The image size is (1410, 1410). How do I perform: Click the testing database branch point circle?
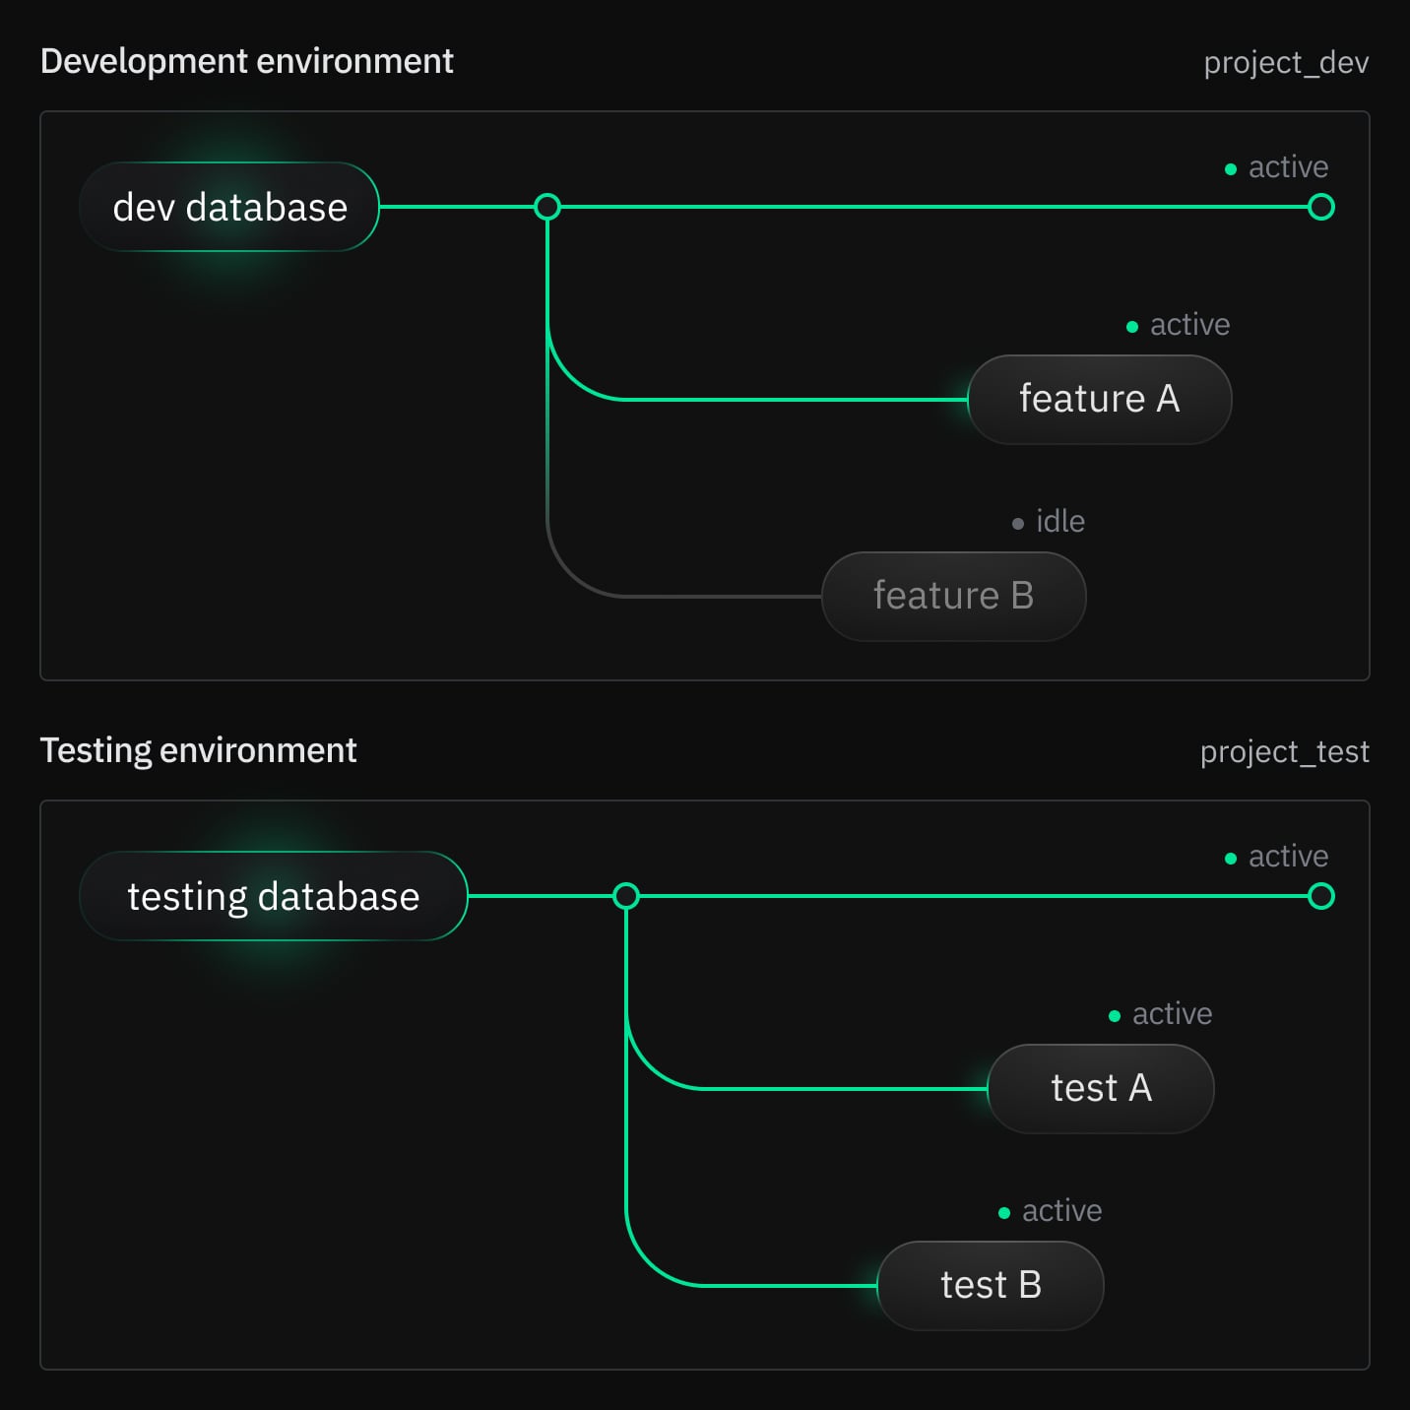(626, 896)
